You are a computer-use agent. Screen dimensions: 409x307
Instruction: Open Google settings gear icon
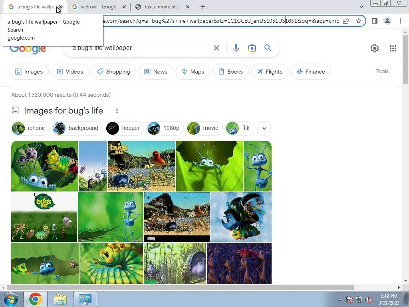(x=375, y=48)
